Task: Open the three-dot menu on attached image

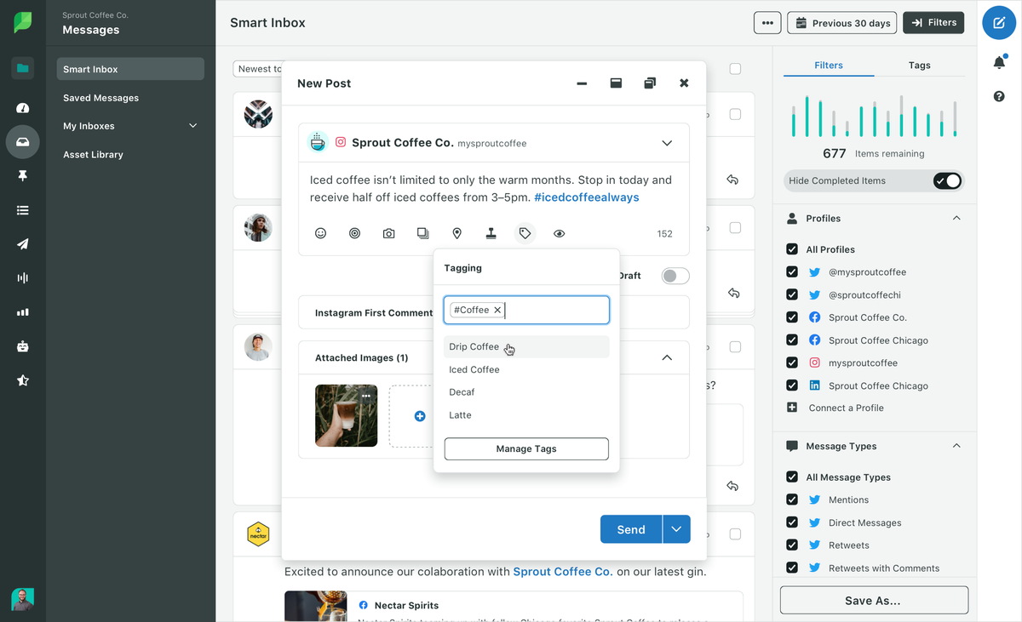Action: pyautogui.click(x=366, y=396)
